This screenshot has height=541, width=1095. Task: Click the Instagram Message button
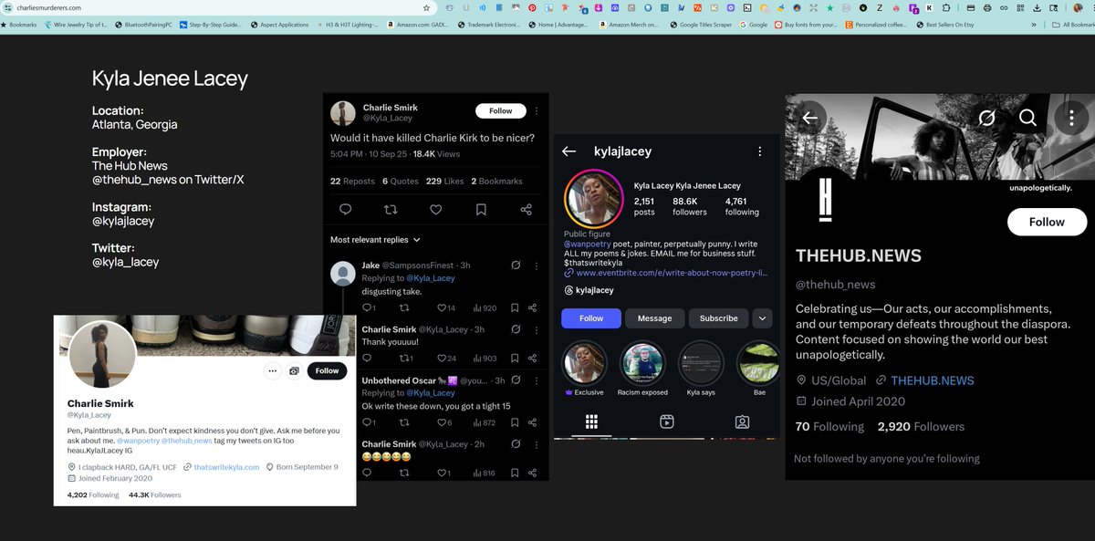[x=654, y=318]
